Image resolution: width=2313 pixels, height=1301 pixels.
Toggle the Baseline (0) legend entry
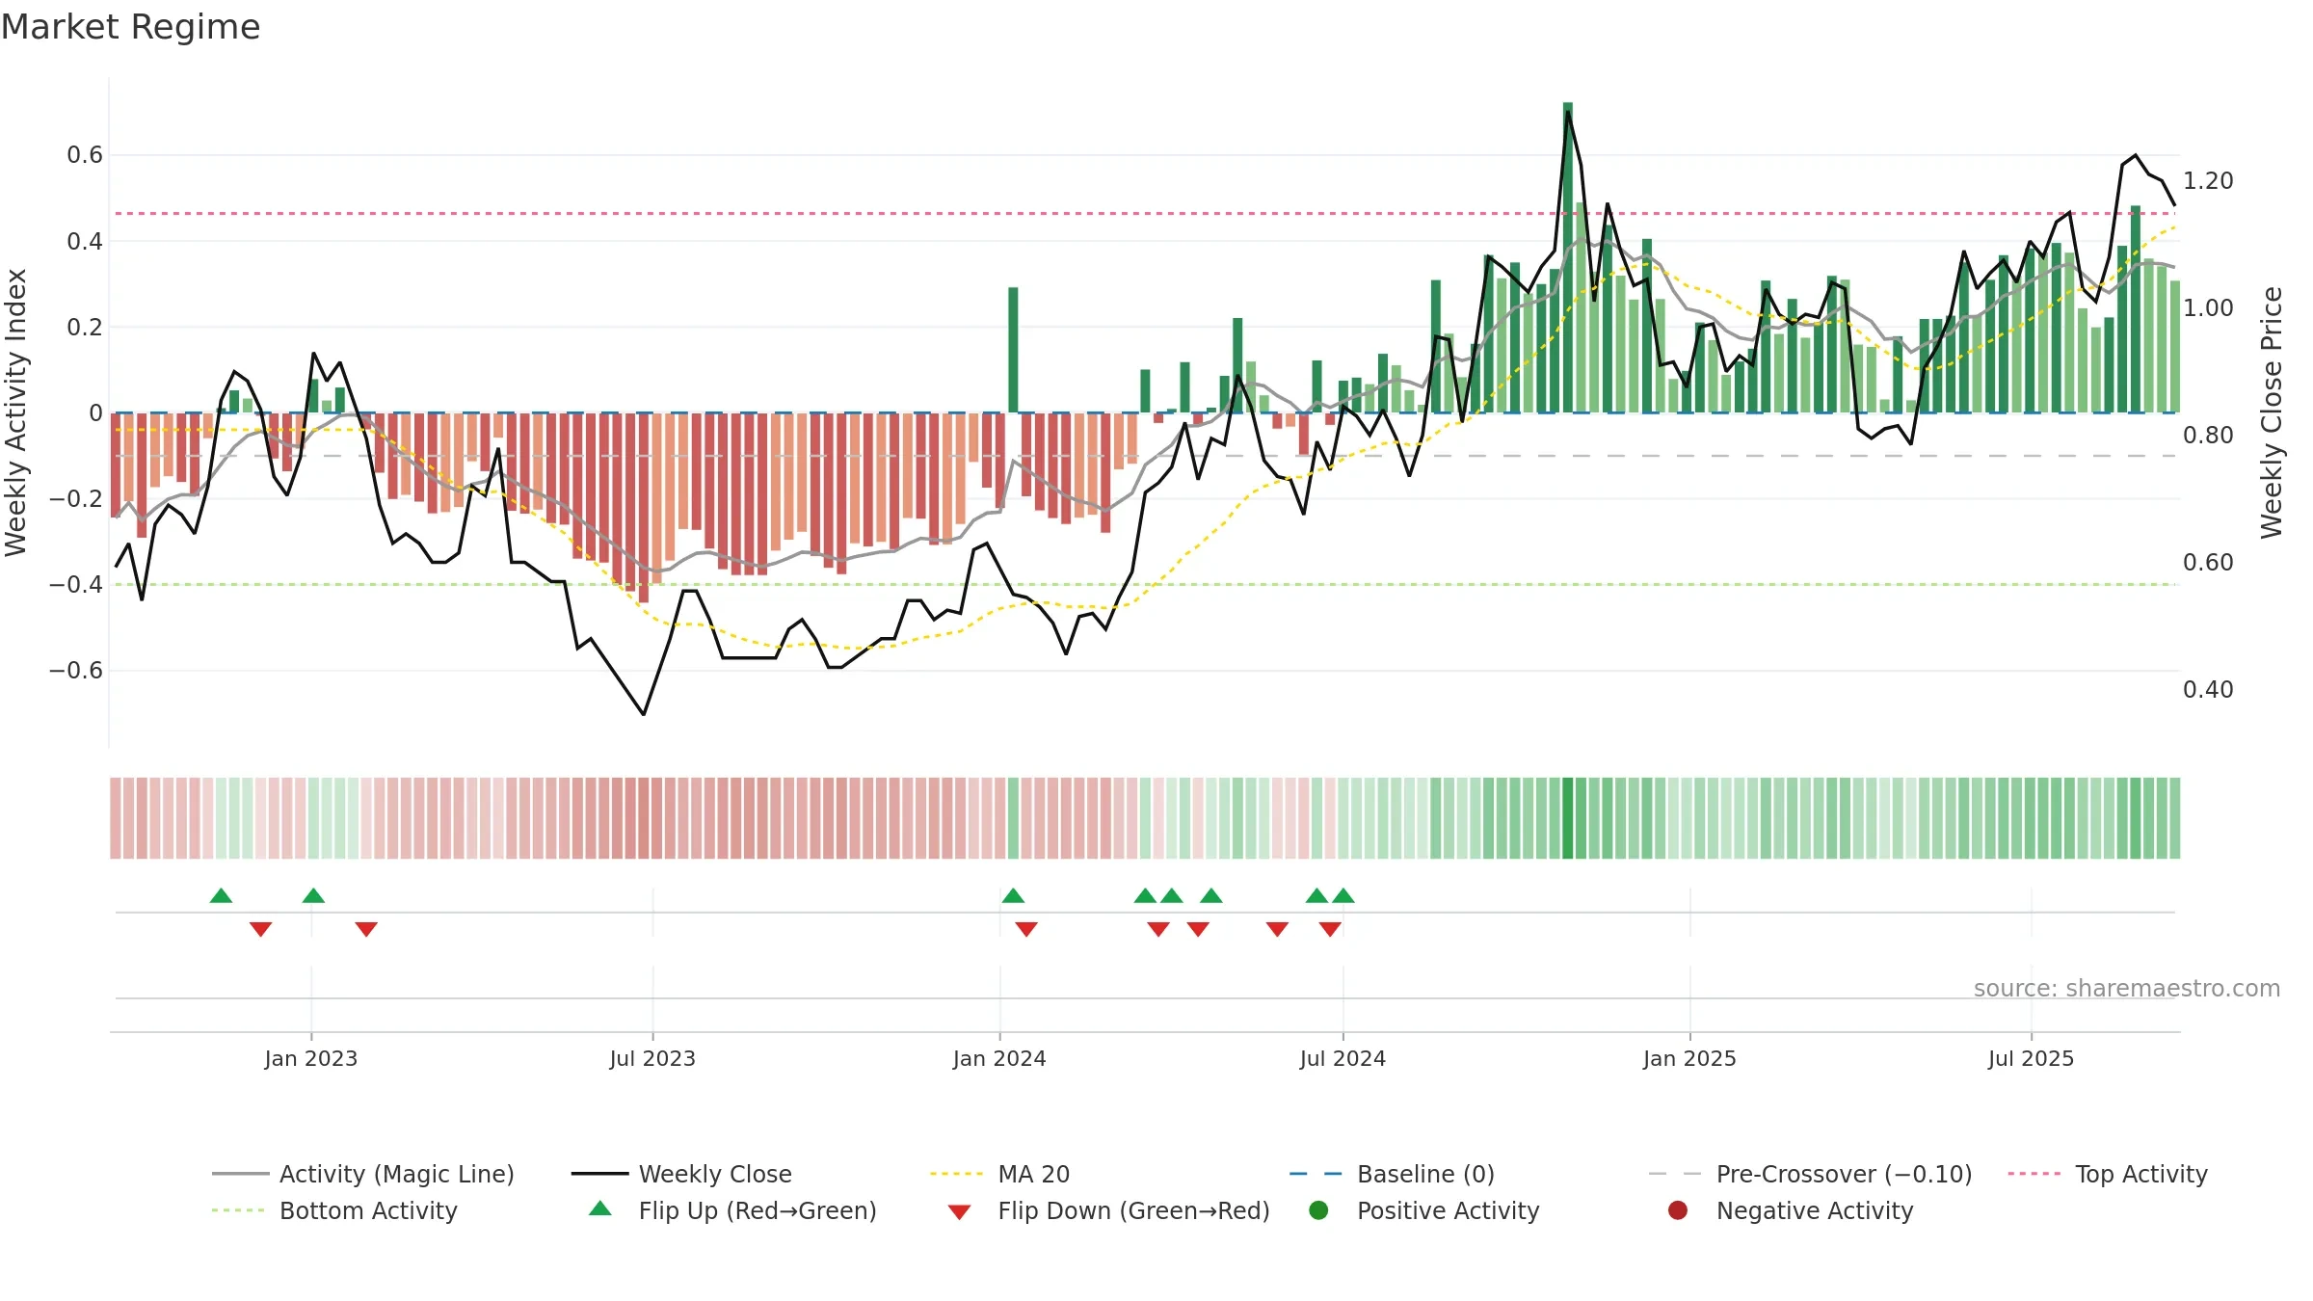pos(1392,1174)
